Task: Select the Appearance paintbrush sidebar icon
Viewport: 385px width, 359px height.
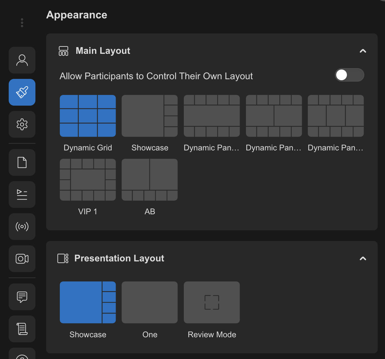Action: (22, 92)
